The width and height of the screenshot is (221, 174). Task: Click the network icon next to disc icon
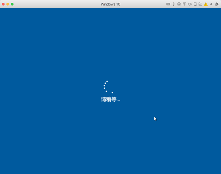pos(184,4)
